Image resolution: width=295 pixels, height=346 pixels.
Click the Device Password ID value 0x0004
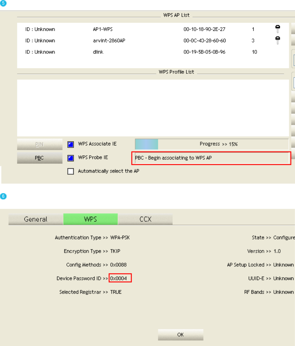click(119, 279)
